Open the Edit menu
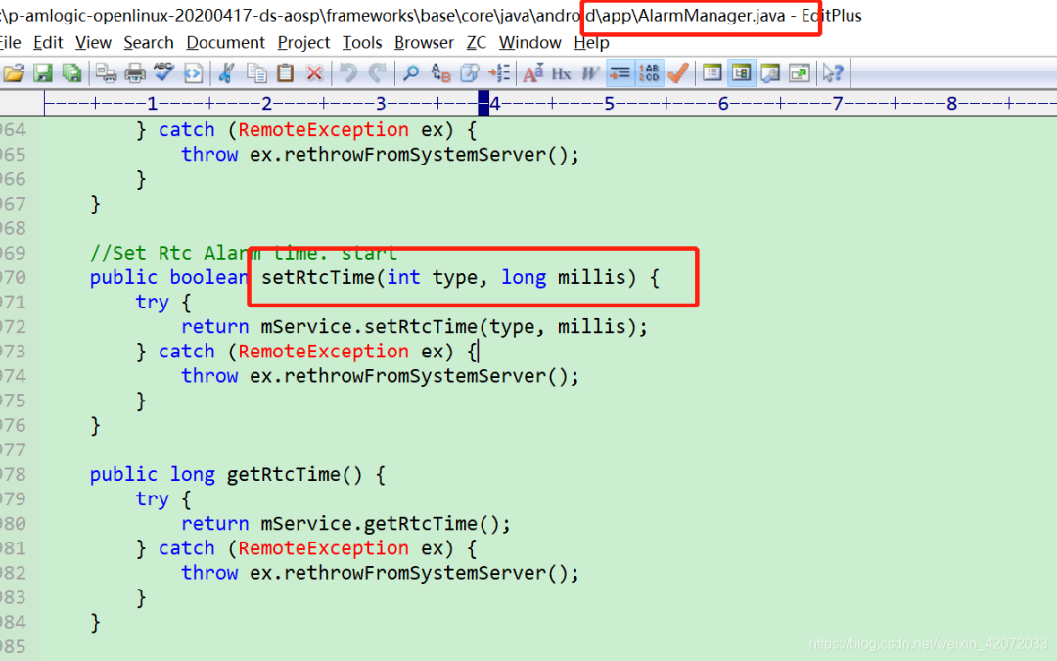Screen dimensions: 1057x661 (48, 42)
